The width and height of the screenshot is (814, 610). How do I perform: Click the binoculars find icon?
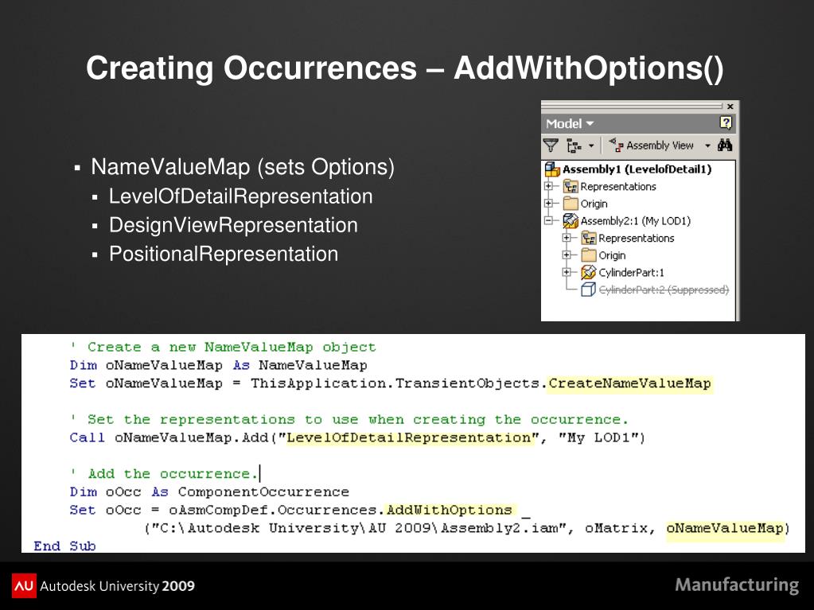725,146
